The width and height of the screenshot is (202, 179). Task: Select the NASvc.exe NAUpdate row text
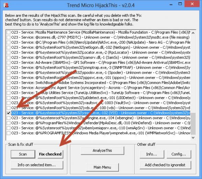coord(101,43)
